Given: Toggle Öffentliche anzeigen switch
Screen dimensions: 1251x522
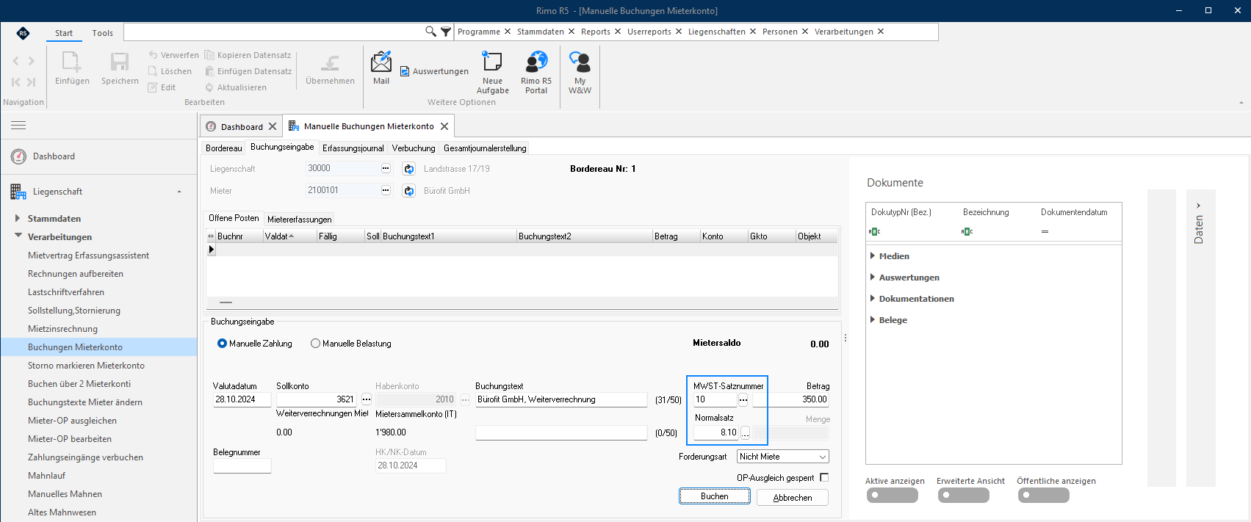Looking at the screenshot, I should pyautogui.click(x=1044, y=496).
